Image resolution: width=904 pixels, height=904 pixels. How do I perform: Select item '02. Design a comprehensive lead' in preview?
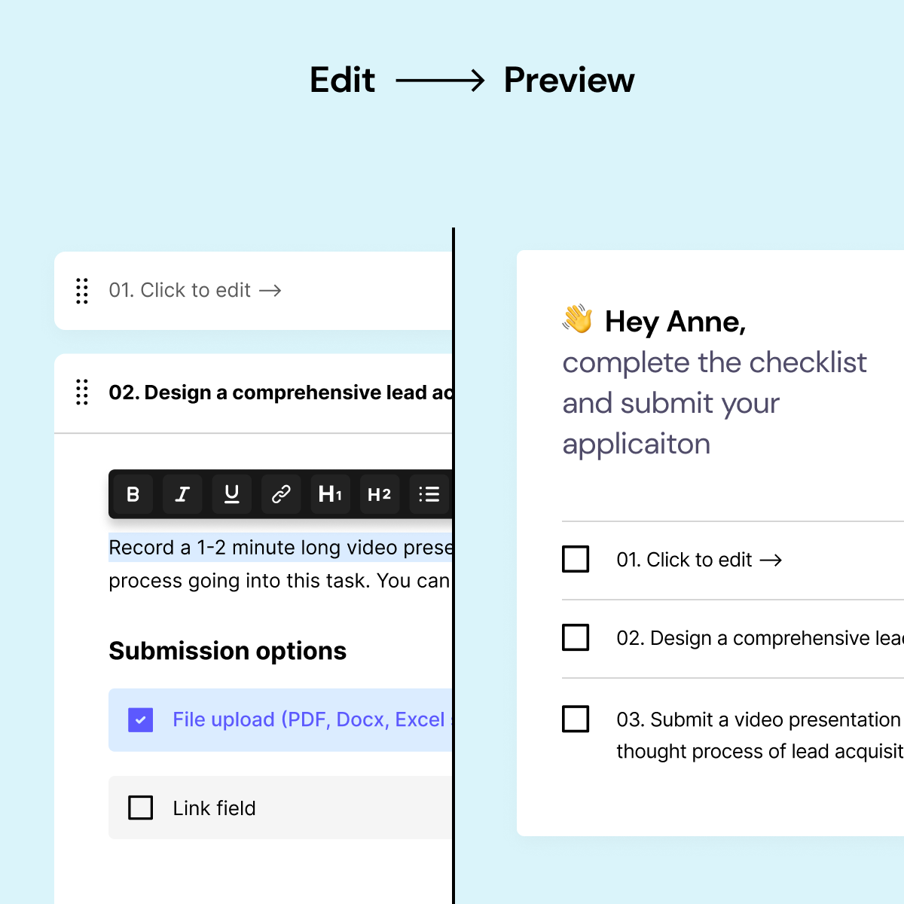[x=753, y=638]
